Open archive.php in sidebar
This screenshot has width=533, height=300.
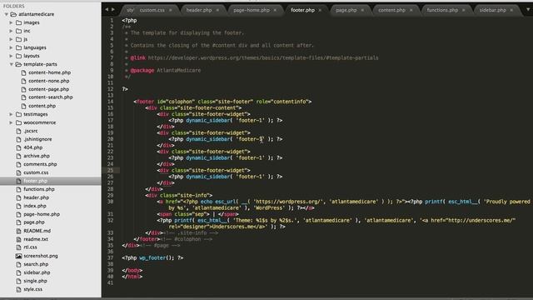(x=37, y=156)
